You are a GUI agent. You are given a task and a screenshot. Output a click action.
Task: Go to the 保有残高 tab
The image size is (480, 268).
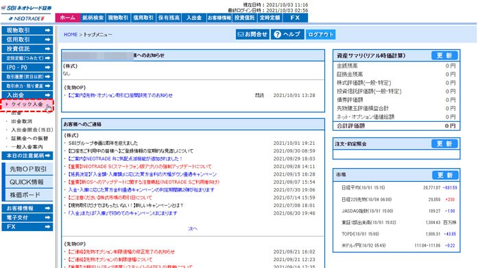(x=169, y=18)
